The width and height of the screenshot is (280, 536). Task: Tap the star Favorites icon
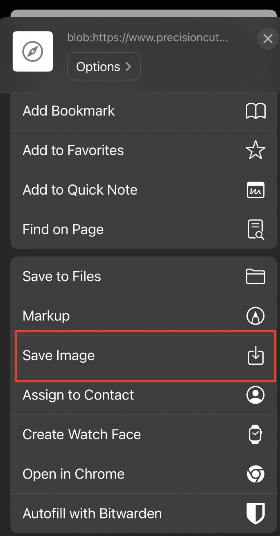(x=256, y=150)
